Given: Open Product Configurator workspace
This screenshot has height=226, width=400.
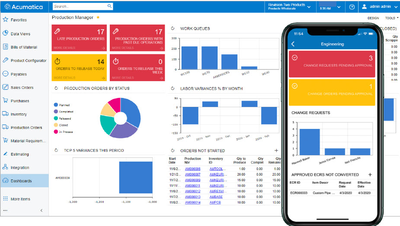Looking at the screenshot, I should pyautogui.click(x=25, y=60).
